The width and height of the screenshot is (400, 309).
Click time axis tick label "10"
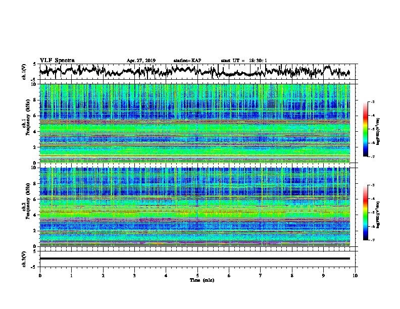[x=355, y=276]
